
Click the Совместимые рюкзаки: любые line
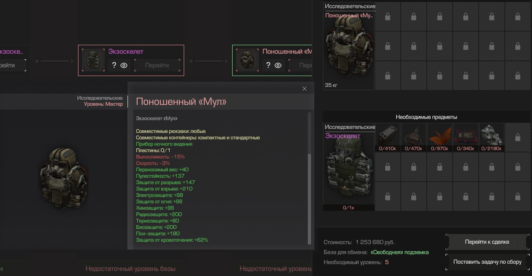171,131
